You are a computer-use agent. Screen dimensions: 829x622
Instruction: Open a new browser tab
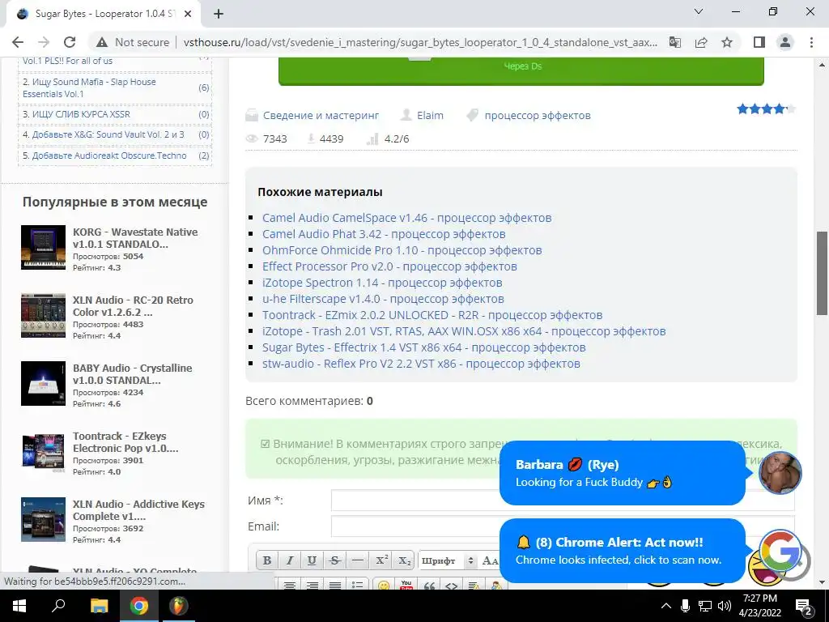(x=219, y=15)
